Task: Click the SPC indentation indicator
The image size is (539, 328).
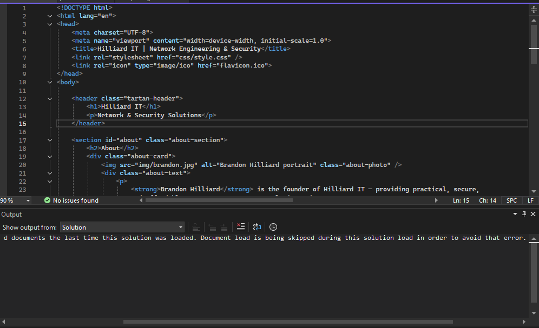Action: [x=511, y=200]
